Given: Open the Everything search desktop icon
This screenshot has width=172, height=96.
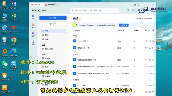Looking at the screenshot, I should click(x=5, y=53).
